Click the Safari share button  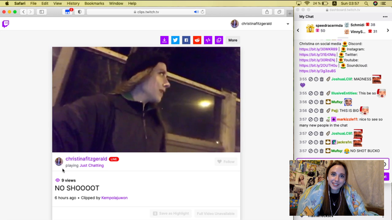coord(267,12)
